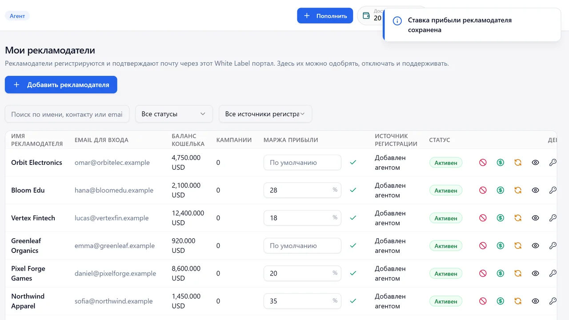Click the dollar icon for Vertex Fintech
Screen dimensions: 569x320
click(x=501, y=218)
